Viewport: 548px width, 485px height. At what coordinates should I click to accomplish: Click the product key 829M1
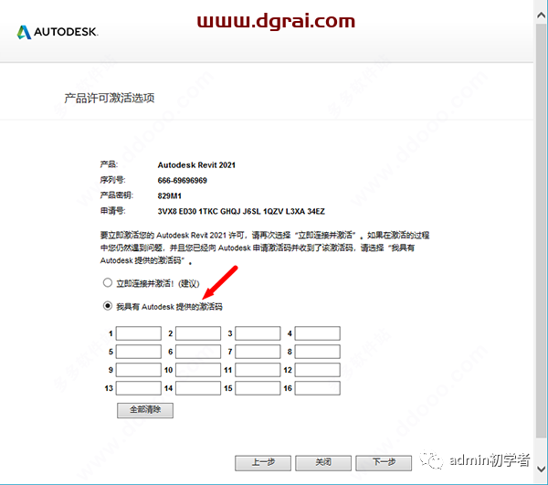tap(170, 196)
